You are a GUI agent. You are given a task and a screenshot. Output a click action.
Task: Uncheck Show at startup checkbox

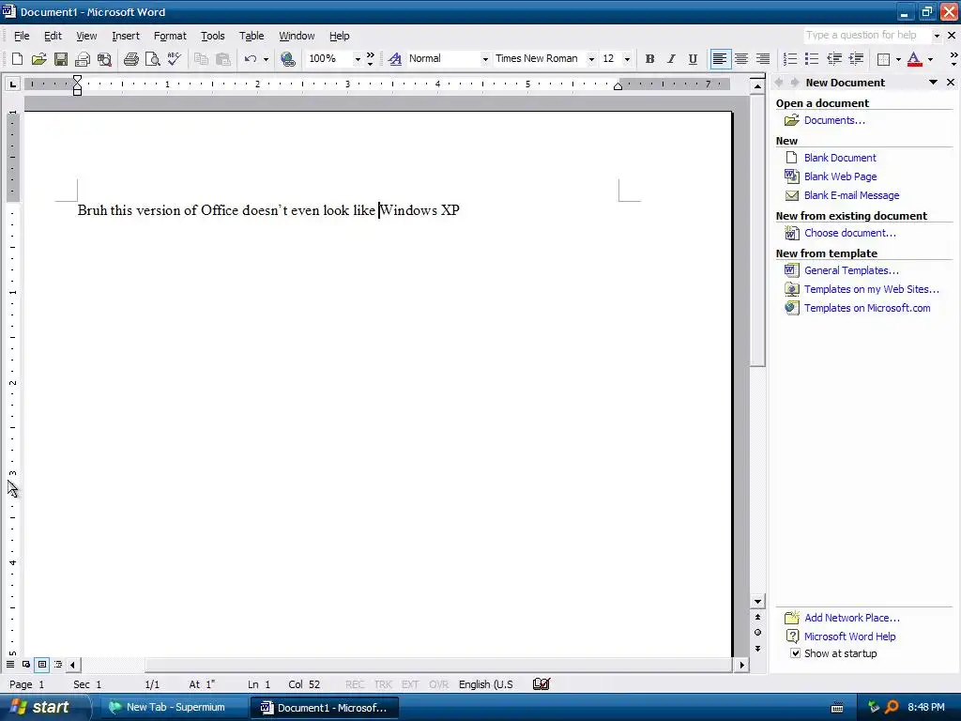[x=796, y=653]
